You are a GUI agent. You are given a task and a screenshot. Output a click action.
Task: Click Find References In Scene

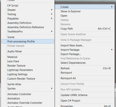point(84,58)
